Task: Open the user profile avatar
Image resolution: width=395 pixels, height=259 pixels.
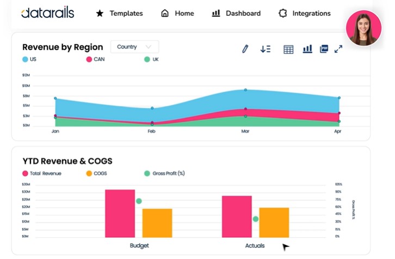Action: tap(363, 28)
